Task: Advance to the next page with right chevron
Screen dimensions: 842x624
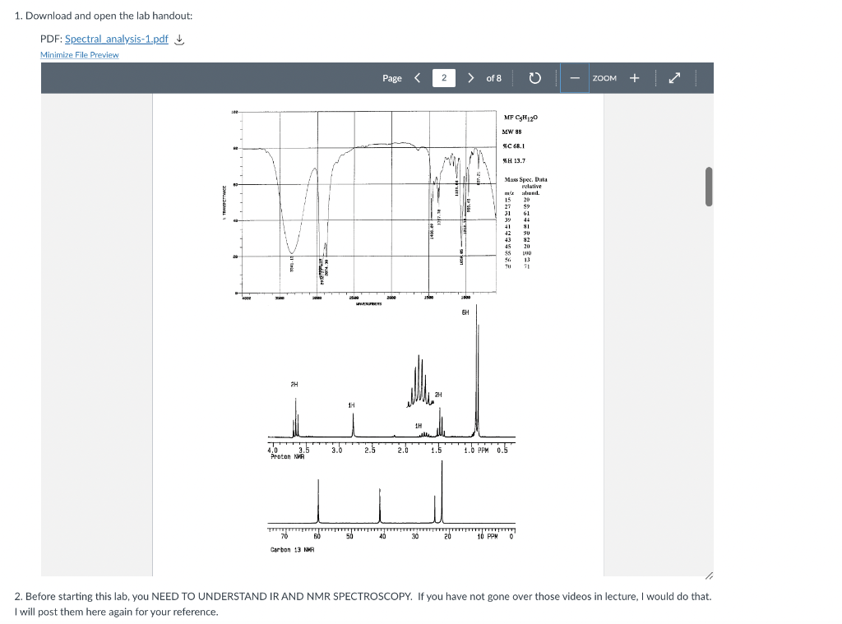Action: click(470, 77)
